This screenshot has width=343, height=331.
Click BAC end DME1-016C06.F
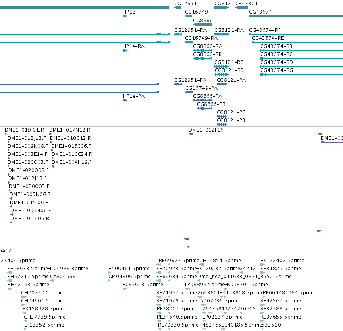click(x=71, y=146)
